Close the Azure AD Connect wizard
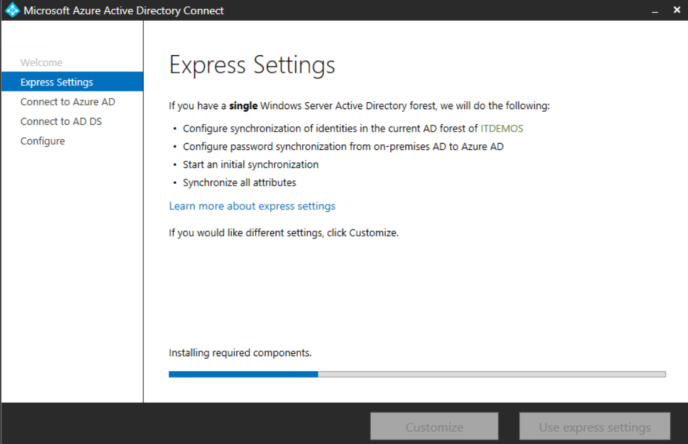688x444 pixels. coord(676,9)
